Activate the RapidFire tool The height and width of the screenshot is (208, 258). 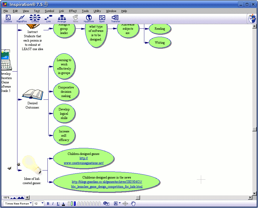click(21, 18)
